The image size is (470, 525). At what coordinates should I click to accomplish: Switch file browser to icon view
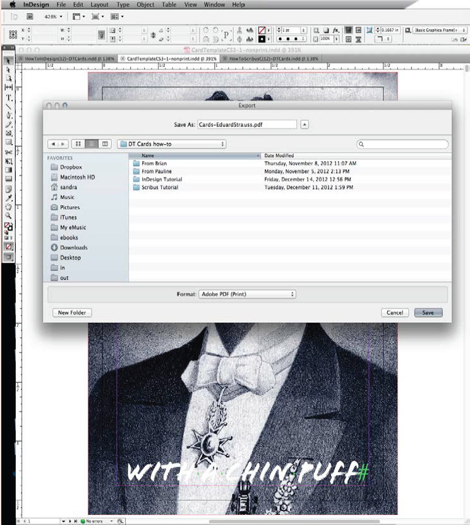pyautogui.click(x=79, y=144)
